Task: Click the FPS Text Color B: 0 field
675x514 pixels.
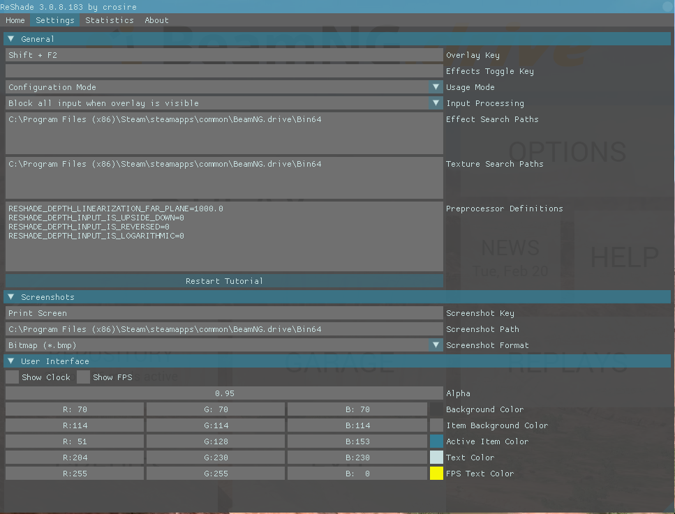Action: pyautogui.click(x=357, y=473)
